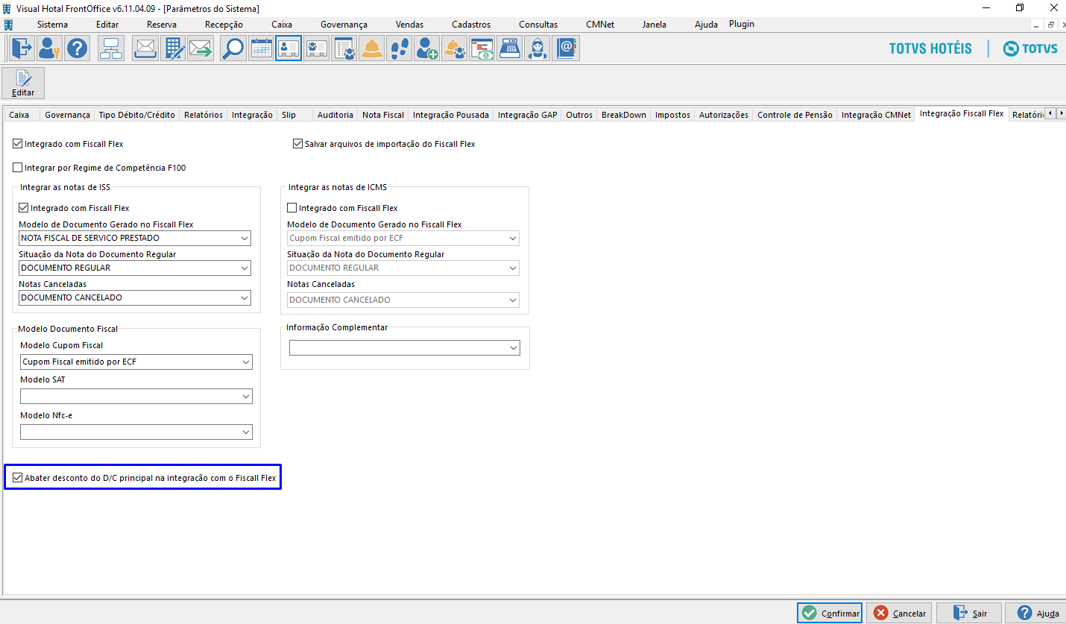Expand the Modelo Nfc-e dropdown
The height and width of the screenshot is (624, 1066).
136,432
